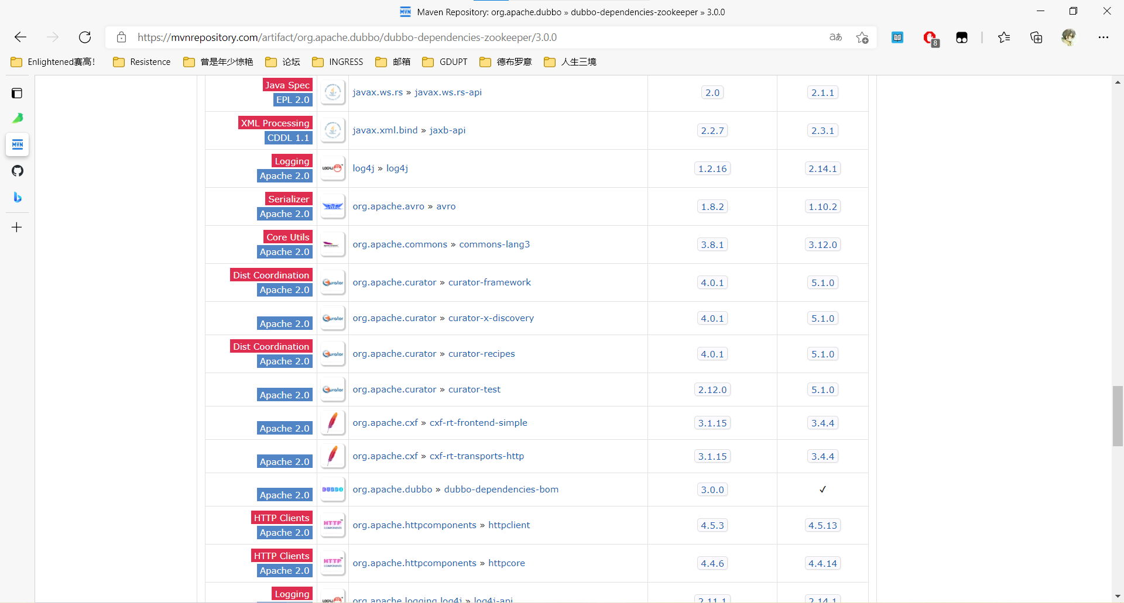
Task: Click the EPL 2.0 license tag
Action: pos(293,99)
